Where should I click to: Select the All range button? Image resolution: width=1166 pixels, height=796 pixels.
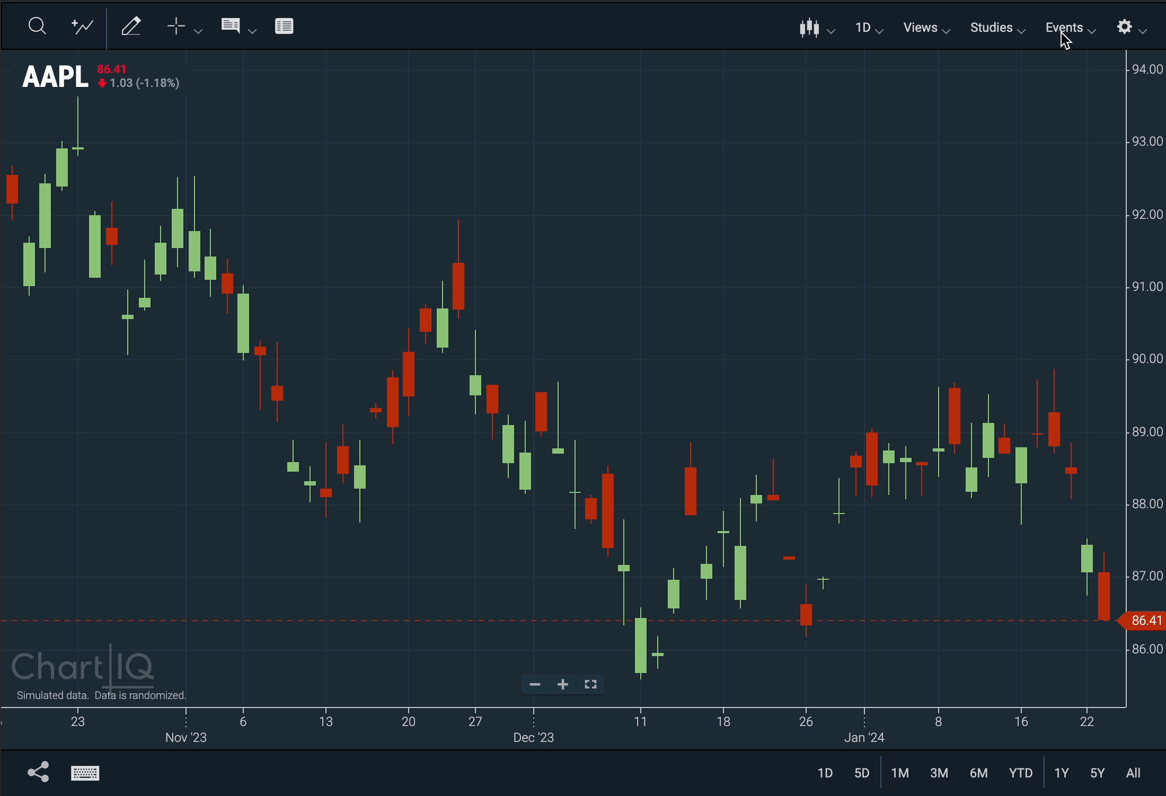click(1134, 773)
